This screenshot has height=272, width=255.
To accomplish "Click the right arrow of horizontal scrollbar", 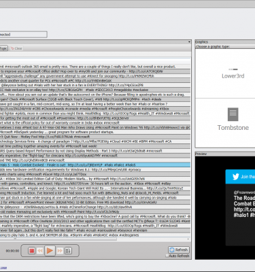I will click(188, 239).
